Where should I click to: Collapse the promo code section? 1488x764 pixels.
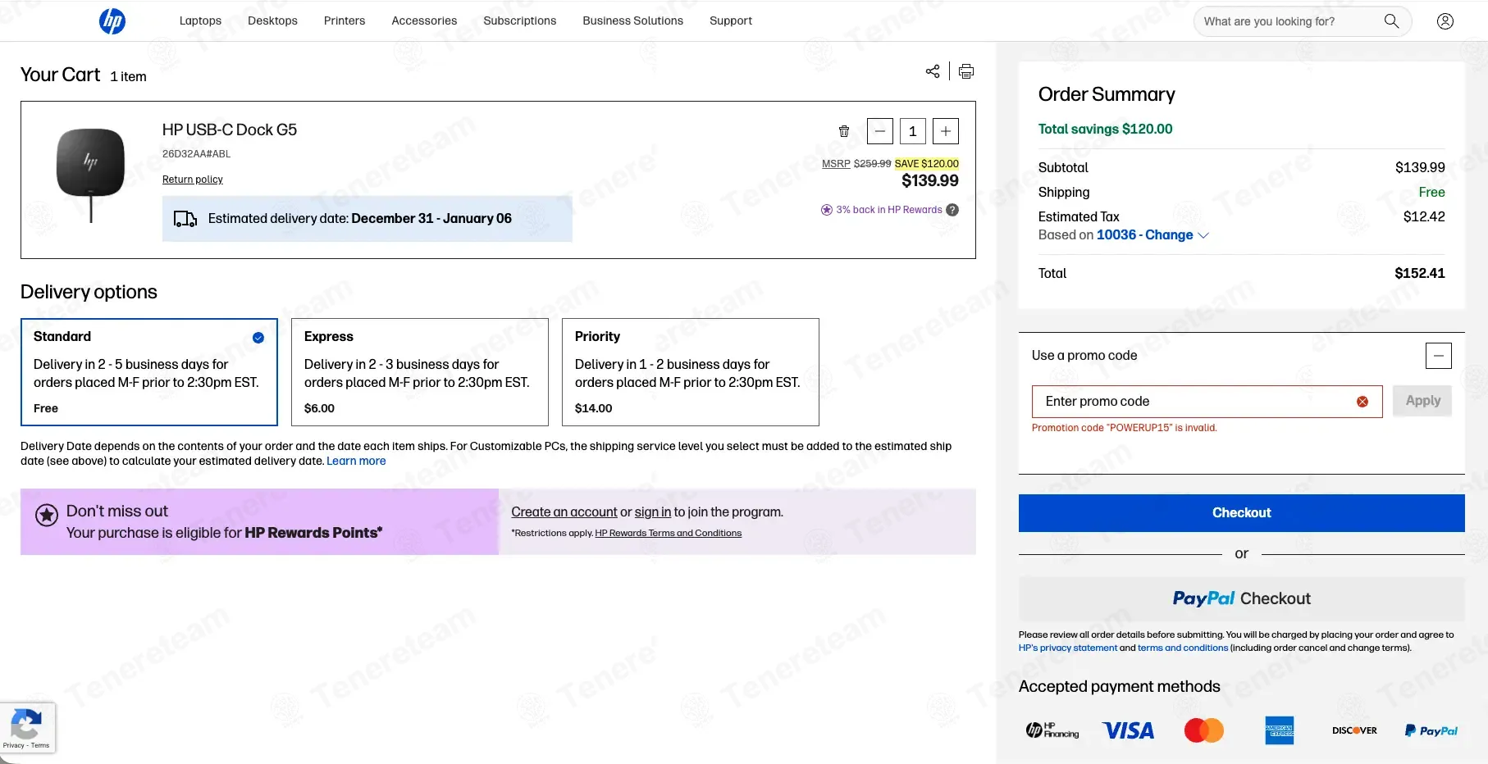pyautogui.click(x=1439, y=355)
